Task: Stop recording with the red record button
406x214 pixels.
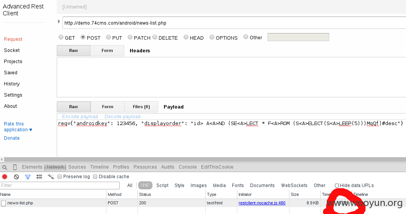Action: coord(5,177)
